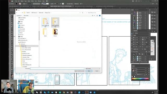167x94 pixels.
Task: Go back using the Open dialog's back arrow
Action: pyautogui.click(x=17, y=13)
